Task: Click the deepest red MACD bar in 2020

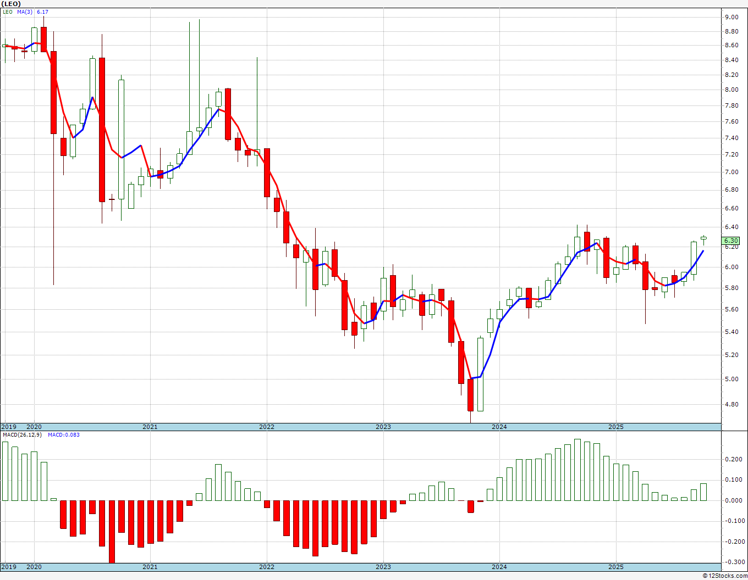Action: tap(112, 531)
